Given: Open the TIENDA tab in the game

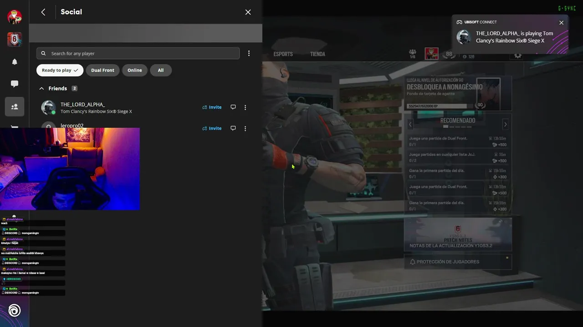Looking at the screenshot, I should click(x=317, y=54).
